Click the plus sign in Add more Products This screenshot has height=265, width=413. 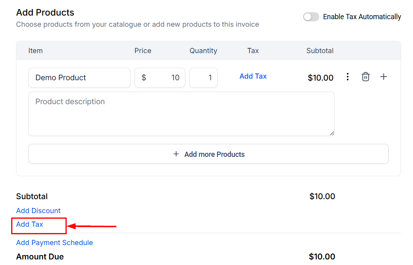point(176,154)
